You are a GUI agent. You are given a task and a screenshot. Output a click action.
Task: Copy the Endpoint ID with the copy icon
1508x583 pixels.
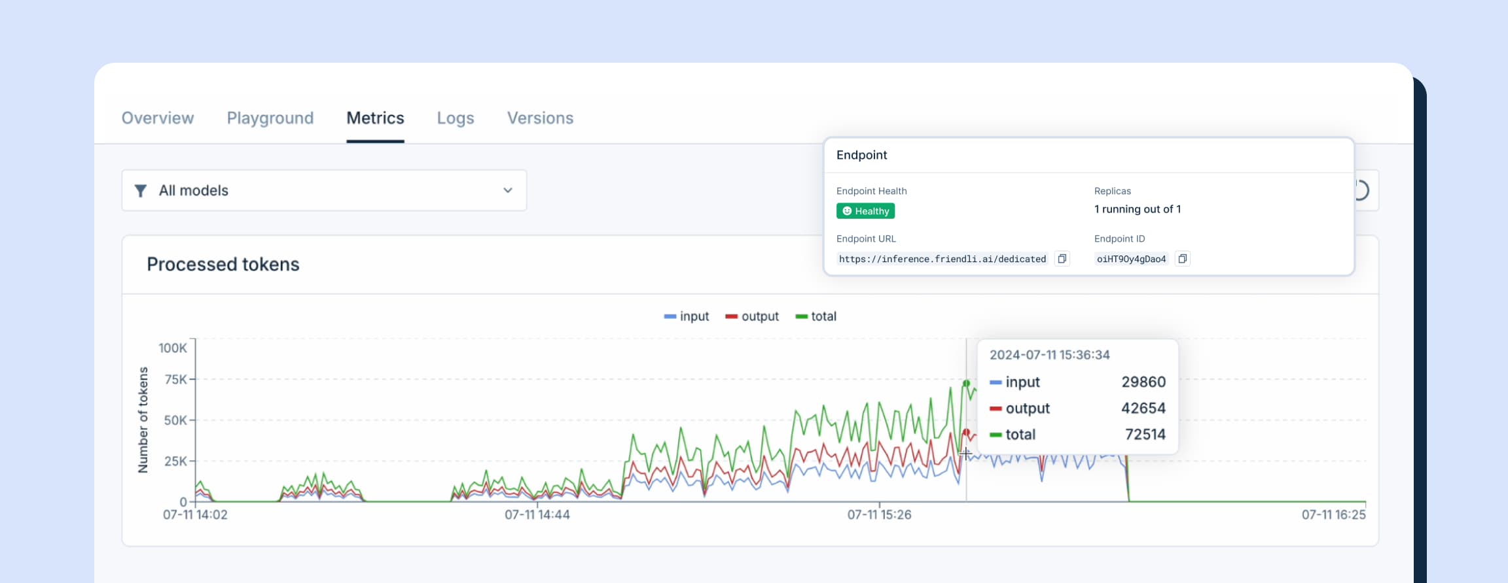pyautogui.click(x=1182, y=259)
